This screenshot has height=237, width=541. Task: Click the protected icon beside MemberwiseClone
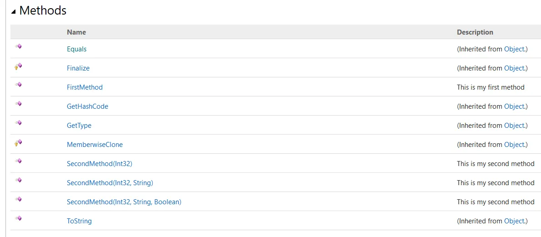pyautogui.click(x=18, y=143)
